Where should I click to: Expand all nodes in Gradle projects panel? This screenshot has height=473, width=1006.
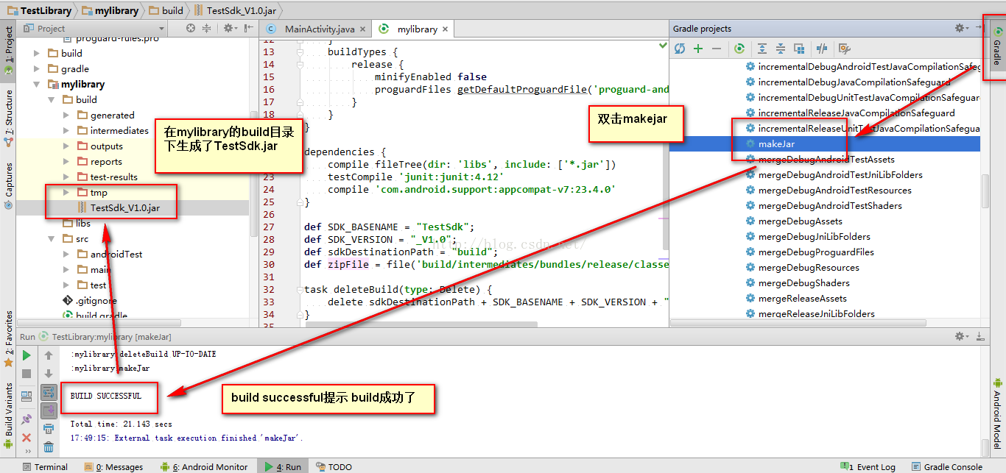(762, 49)
